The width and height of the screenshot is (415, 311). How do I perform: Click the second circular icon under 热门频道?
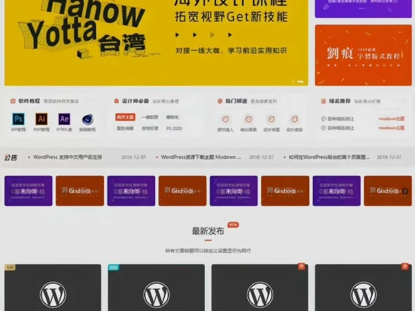(248, 119)
